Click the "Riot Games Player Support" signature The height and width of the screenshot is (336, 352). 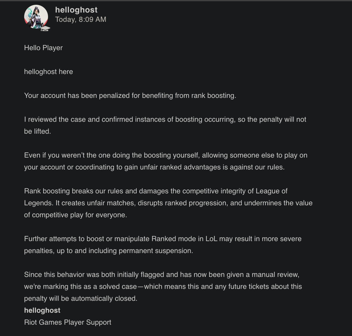coord(68,322)
